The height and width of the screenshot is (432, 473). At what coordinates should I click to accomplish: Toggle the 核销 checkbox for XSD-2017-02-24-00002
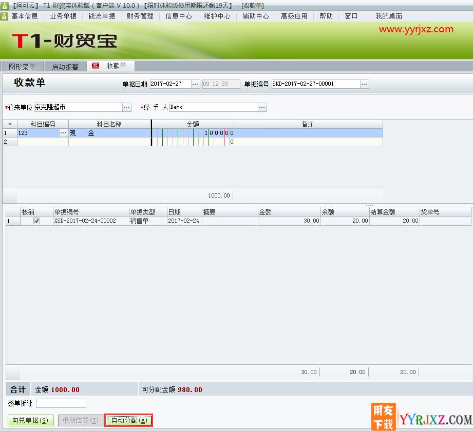click(36, 221)
